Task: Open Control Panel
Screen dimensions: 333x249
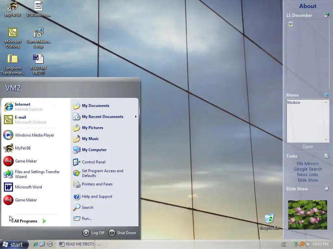Action: 89,162
